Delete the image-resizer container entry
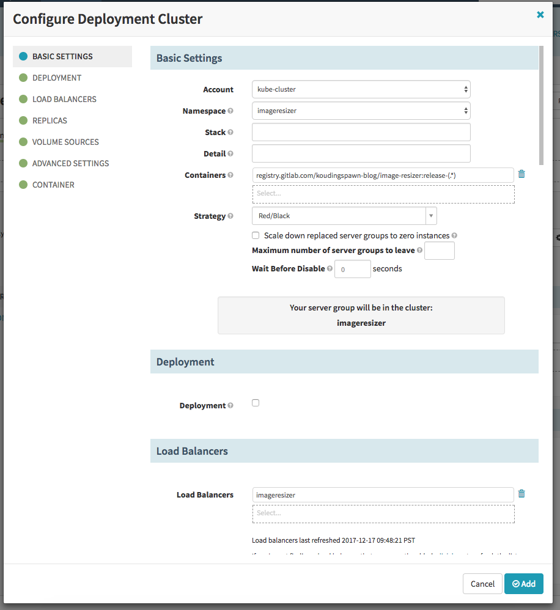560x610 pixels. coord(521,174)
